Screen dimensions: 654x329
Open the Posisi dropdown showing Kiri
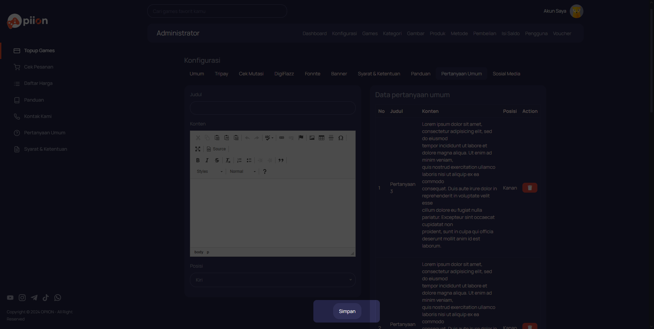click(x=273, y=280)
